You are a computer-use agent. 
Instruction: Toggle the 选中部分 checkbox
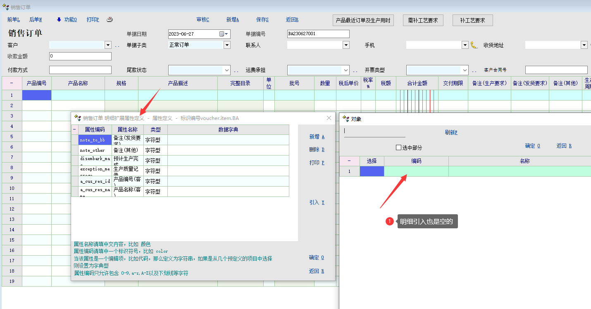pos(398,148)
